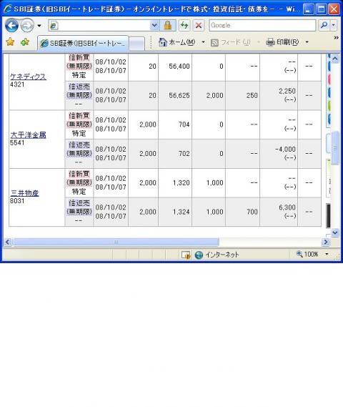Click in the Google search box
Viewport: 343px width, 407px height.
[262, 26]
